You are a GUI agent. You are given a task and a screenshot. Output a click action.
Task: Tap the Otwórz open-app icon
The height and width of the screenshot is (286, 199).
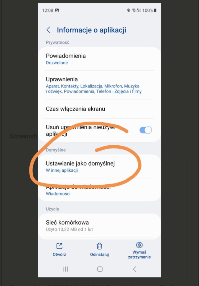pyautogui.click(x=59, y=246)
